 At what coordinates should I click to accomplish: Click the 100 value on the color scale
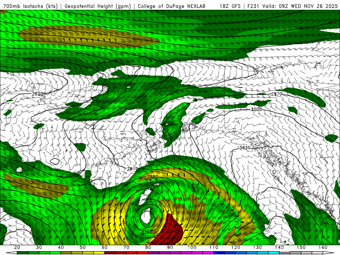pyautogui.click(x=192, y=247)
